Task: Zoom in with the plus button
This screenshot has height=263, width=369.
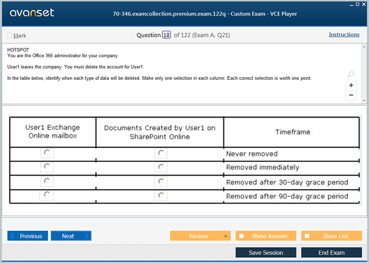Action: click(x=351, y=85)
